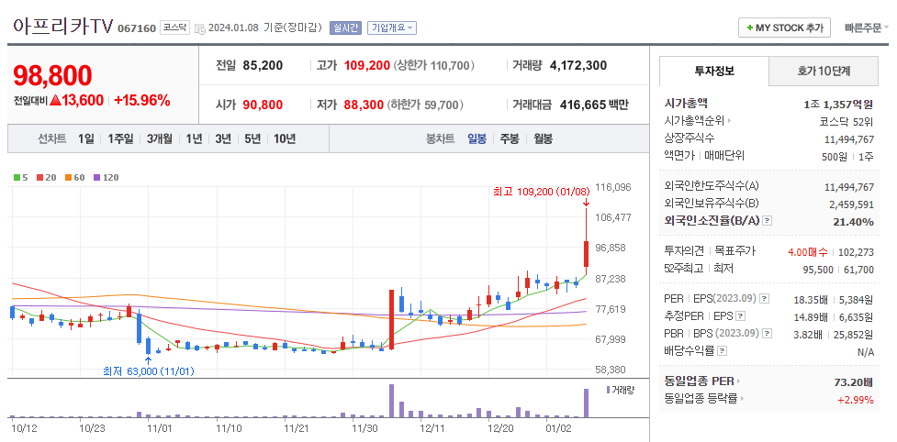Click the 거래대금 value 416,665 백만
Viewport: 897px width, 442px height.
(x=594, y=105)
